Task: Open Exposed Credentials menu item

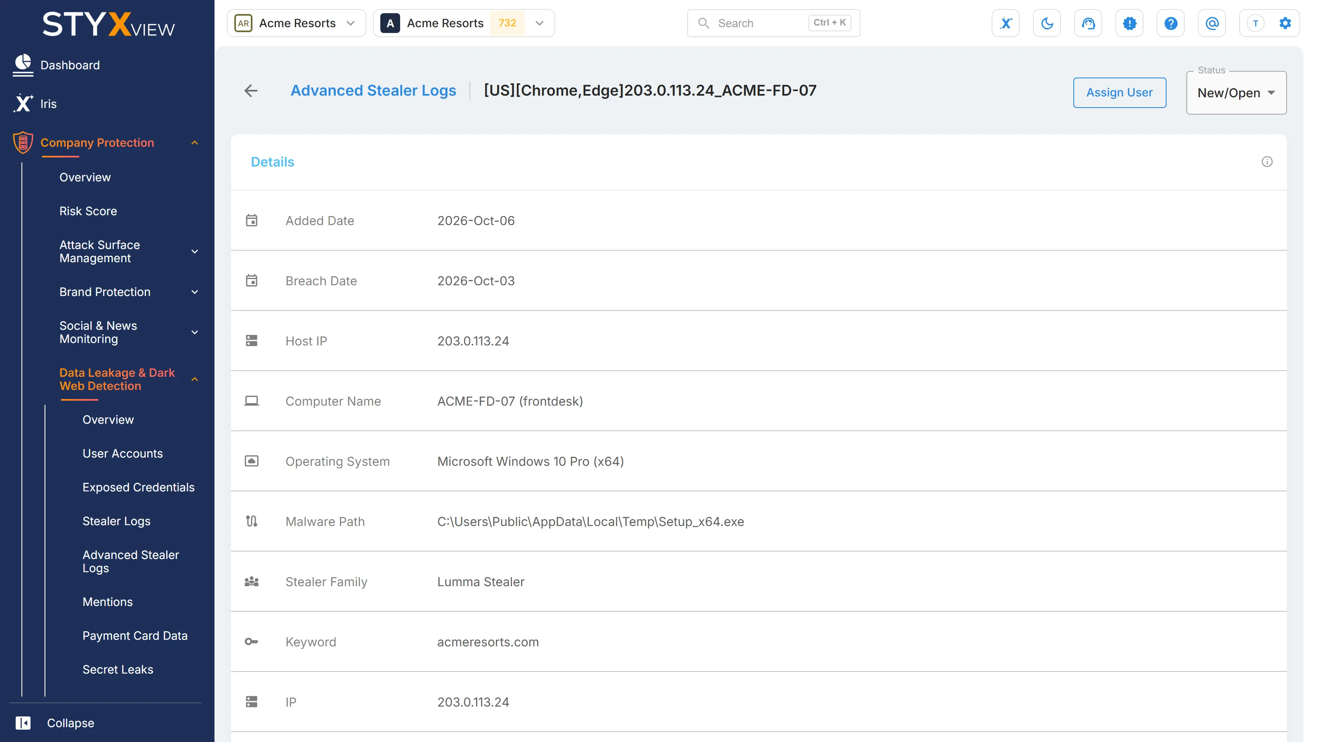Action: coord(138,487)
